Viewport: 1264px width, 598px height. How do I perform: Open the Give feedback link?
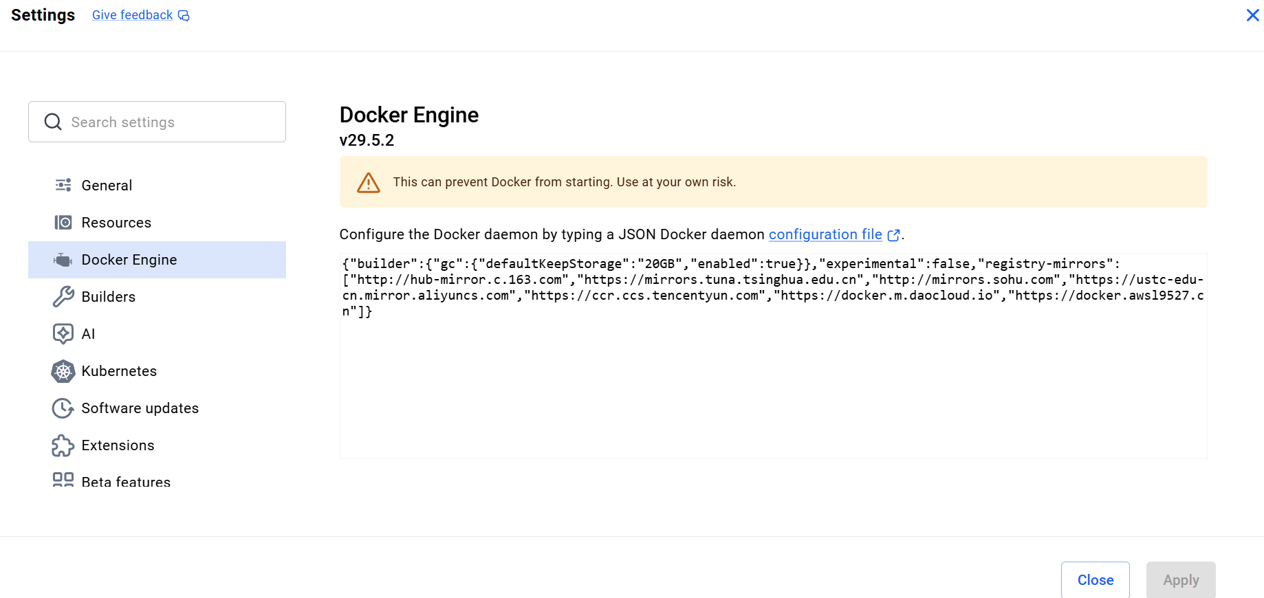[x=132, y=15]
